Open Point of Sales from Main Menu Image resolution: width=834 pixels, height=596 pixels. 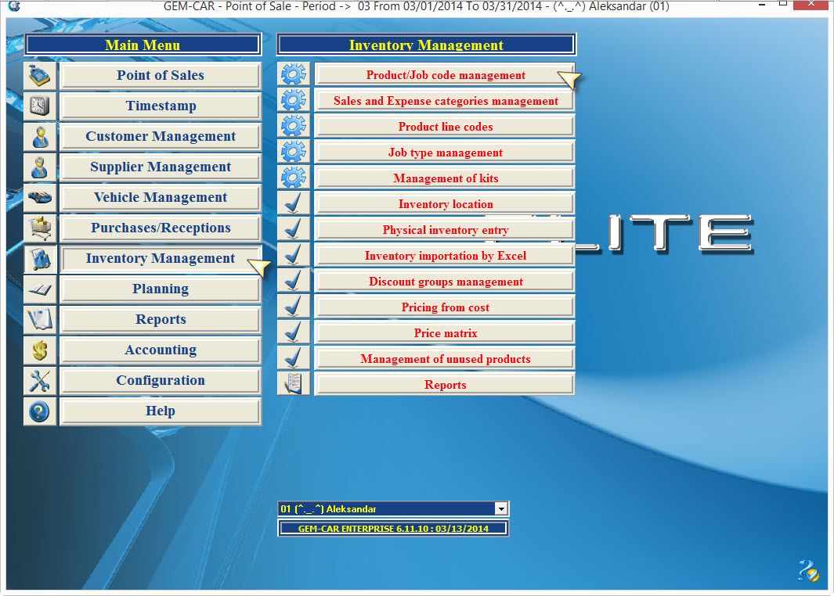(160, 75)
